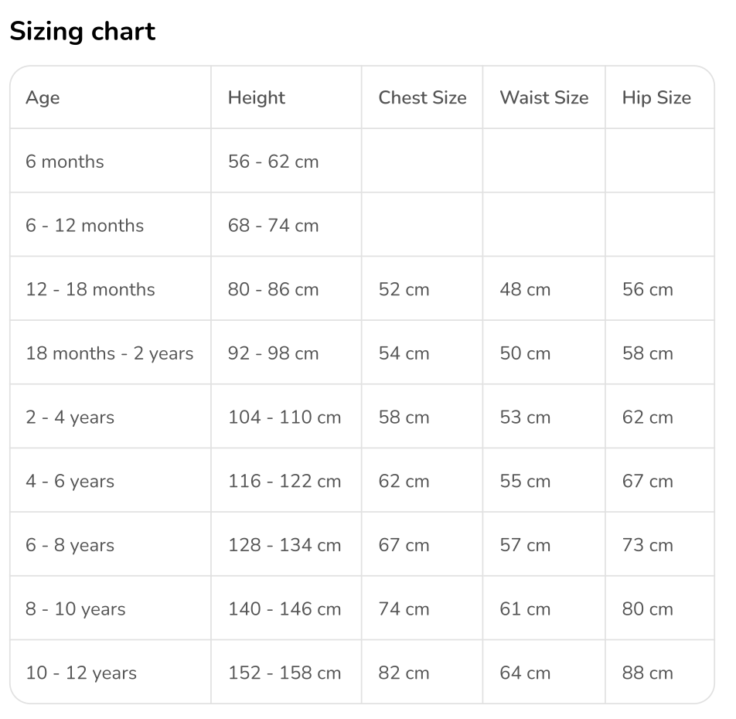736x719 pixels.
Task: Click the Hip Size column header
Action: [x=656, y=98]
